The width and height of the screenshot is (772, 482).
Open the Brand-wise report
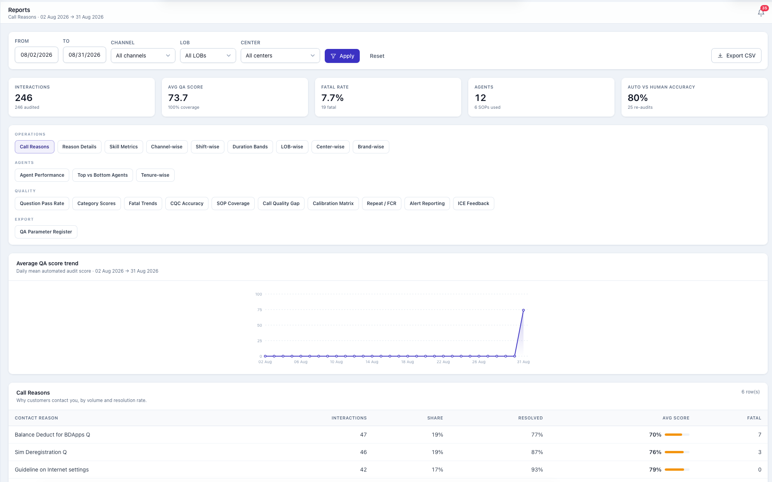pyautogui.click(x=371, y=147)
